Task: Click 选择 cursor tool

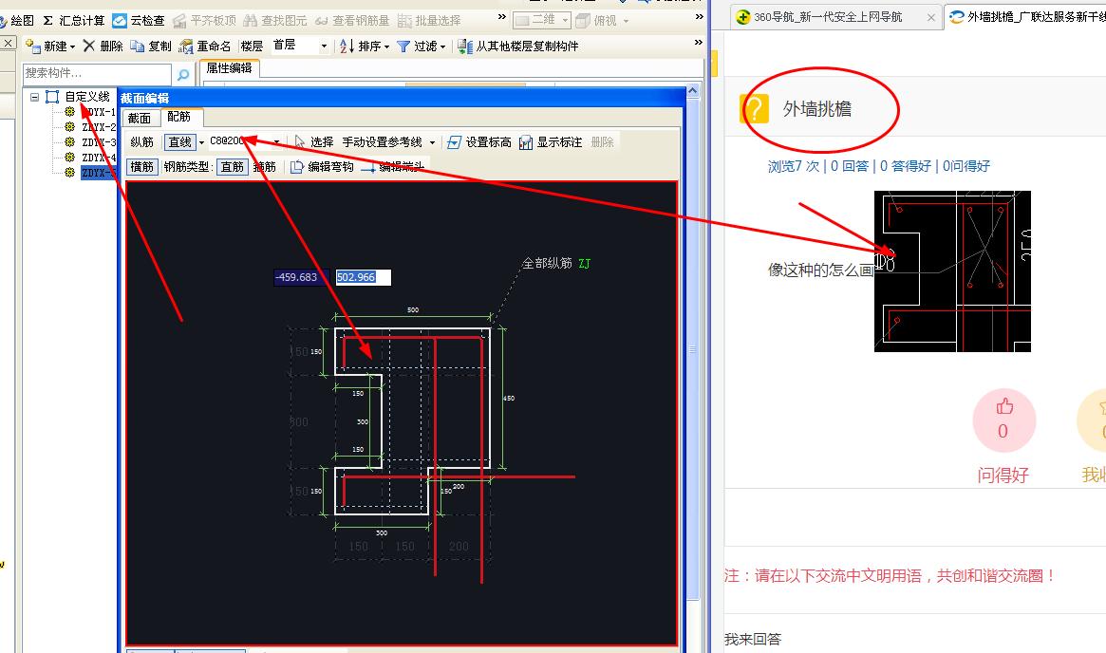Action: click(314, 141)
